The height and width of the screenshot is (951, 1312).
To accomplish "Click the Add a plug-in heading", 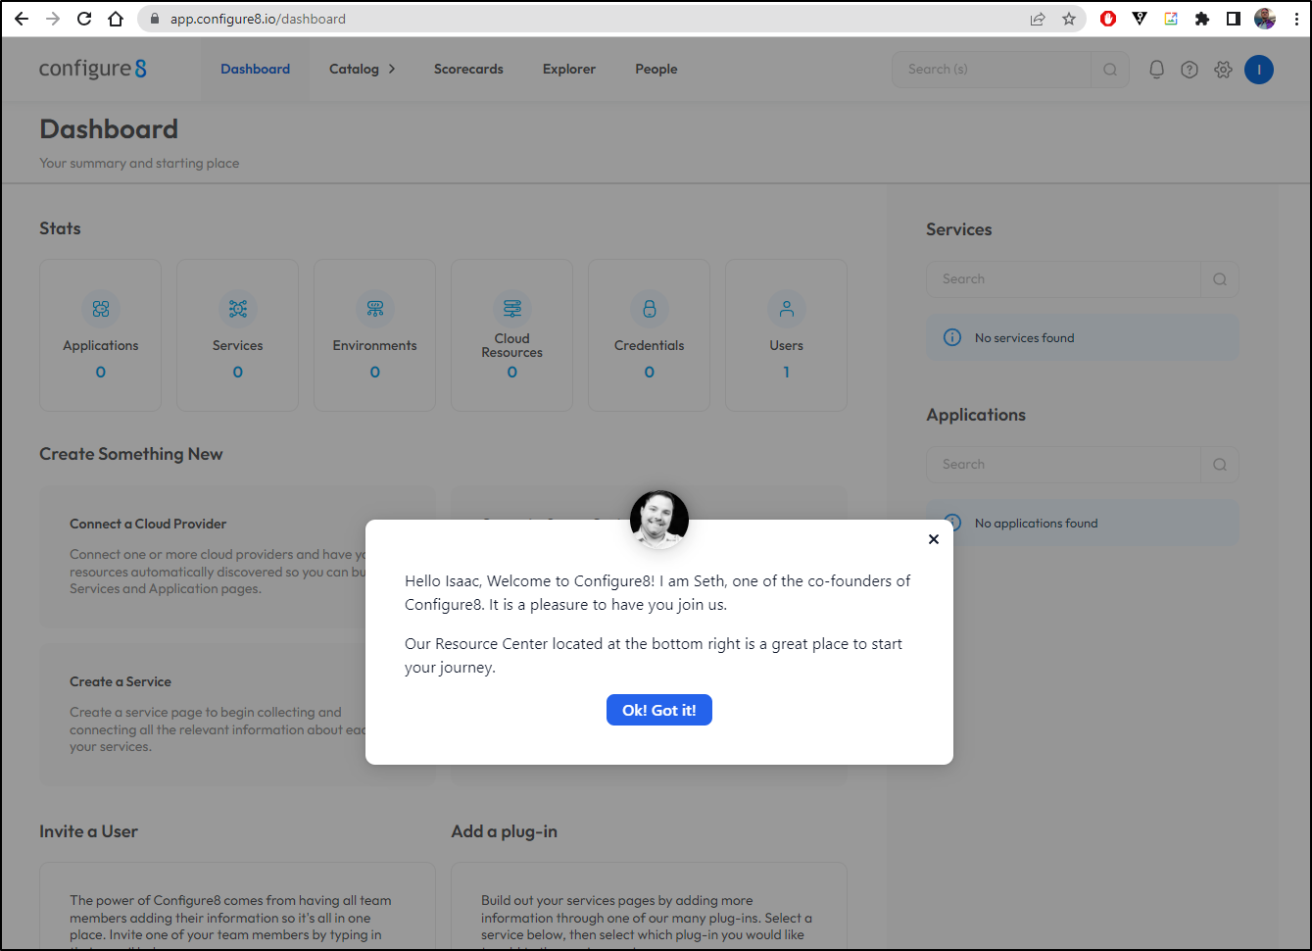I will click(x=505, y=831).
